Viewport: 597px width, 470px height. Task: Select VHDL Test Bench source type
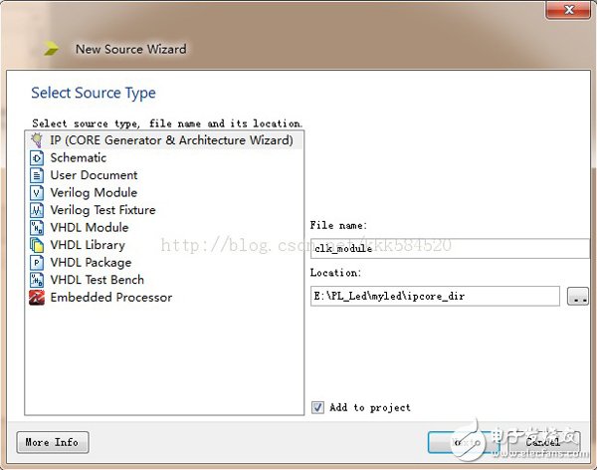97,280
